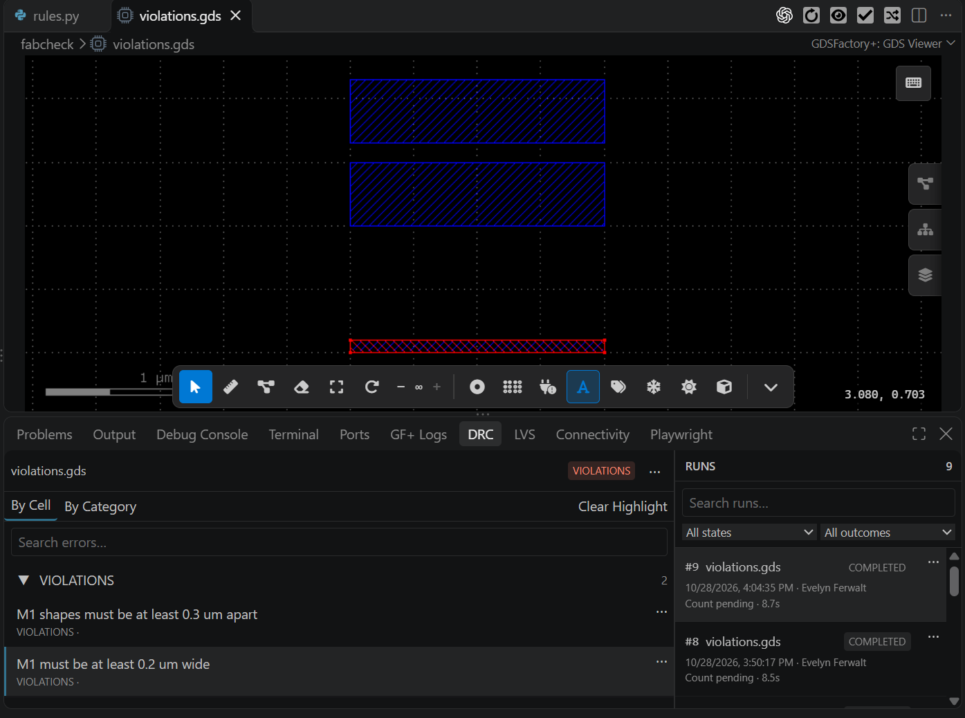
Task: Open the hierarchy tree side button
Action: tap(925, 230)
